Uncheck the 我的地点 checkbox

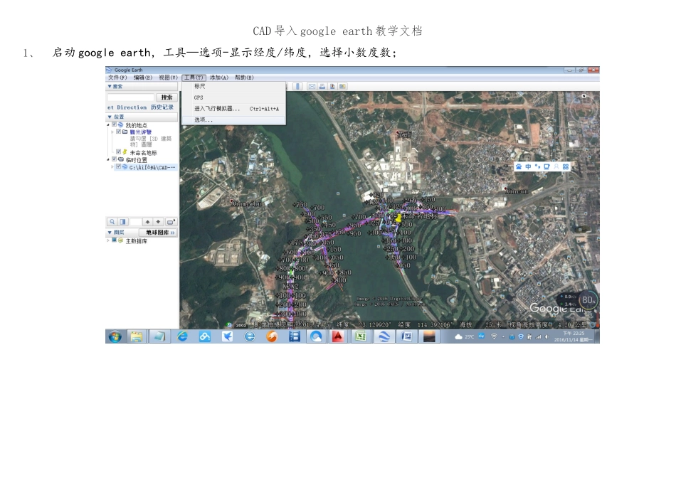(115, 124)
